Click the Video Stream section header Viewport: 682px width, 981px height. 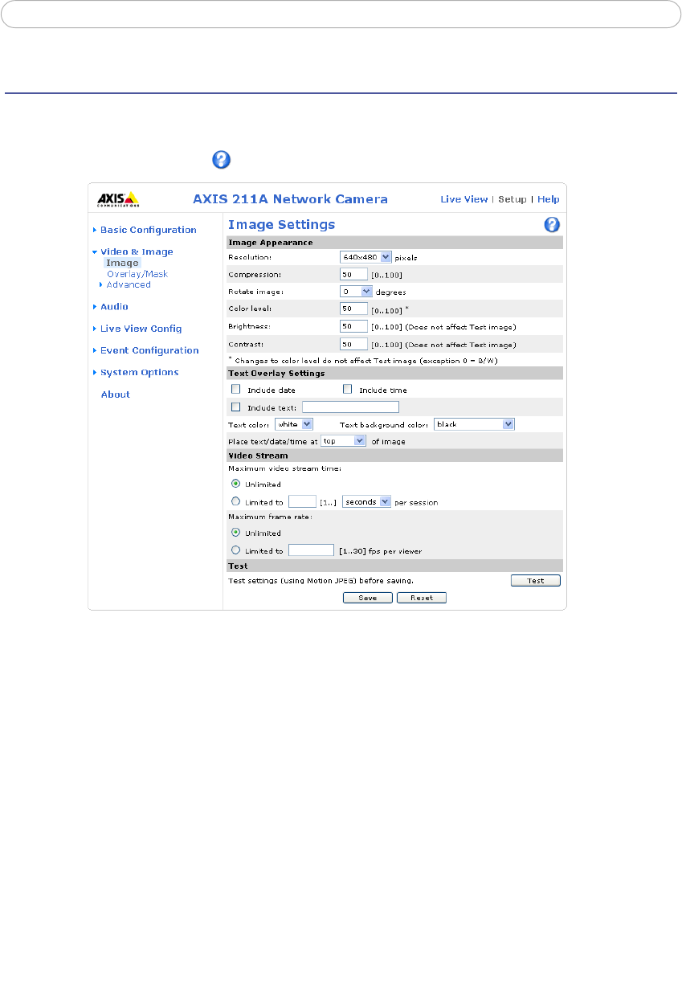coord(394,456)
